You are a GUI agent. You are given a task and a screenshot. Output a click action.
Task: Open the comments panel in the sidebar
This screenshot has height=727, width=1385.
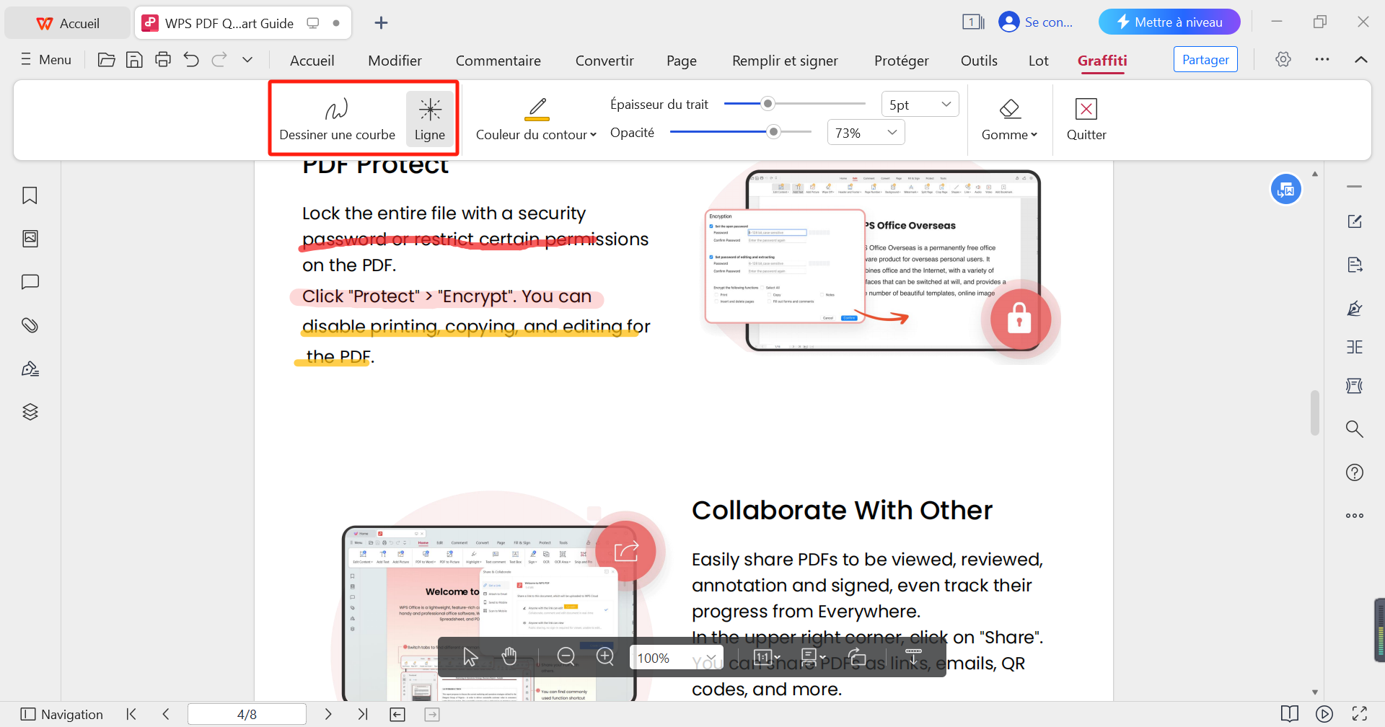[x=30, y=282]
